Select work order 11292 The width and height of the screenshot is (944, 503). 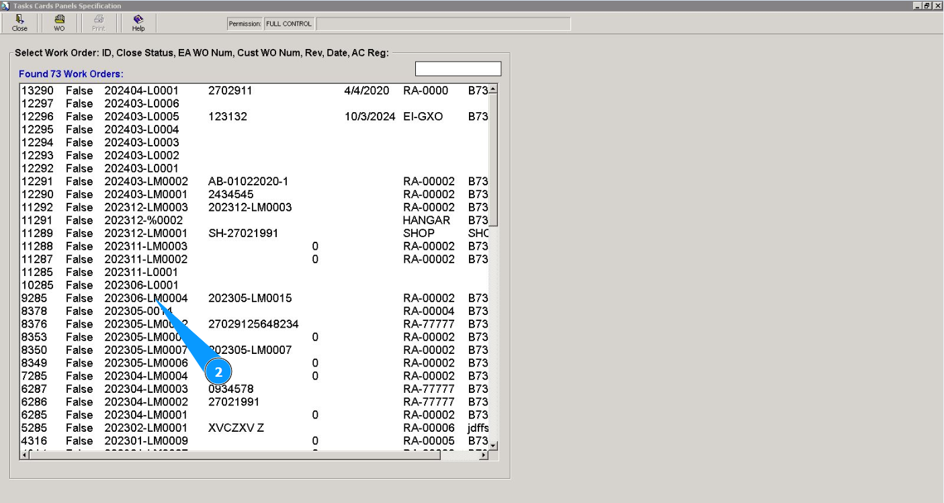tap(255, 207)
